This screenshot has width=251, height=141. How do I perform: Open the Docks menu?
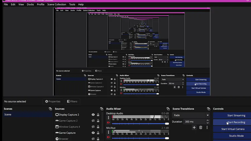coord(30,4)
